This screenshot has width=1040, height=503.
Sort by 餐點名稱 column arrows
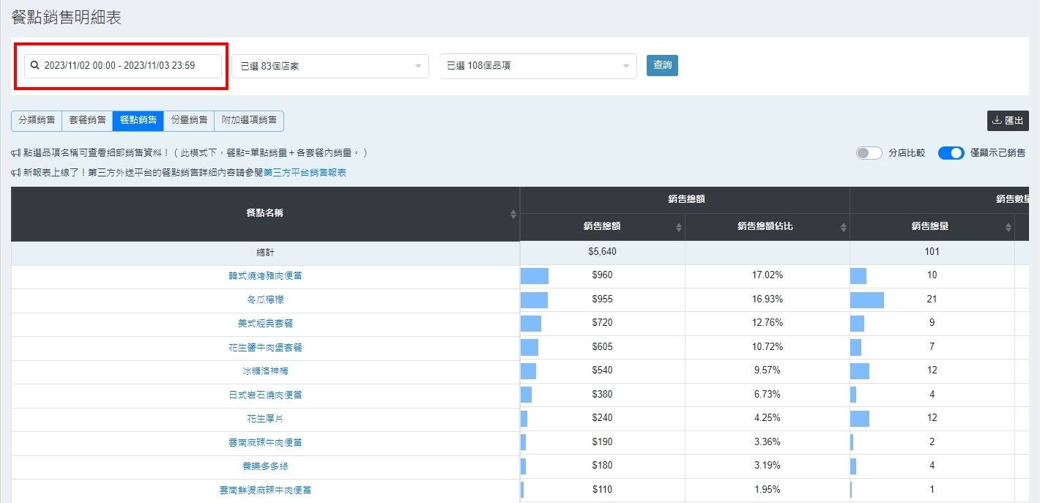coord(513,214)
